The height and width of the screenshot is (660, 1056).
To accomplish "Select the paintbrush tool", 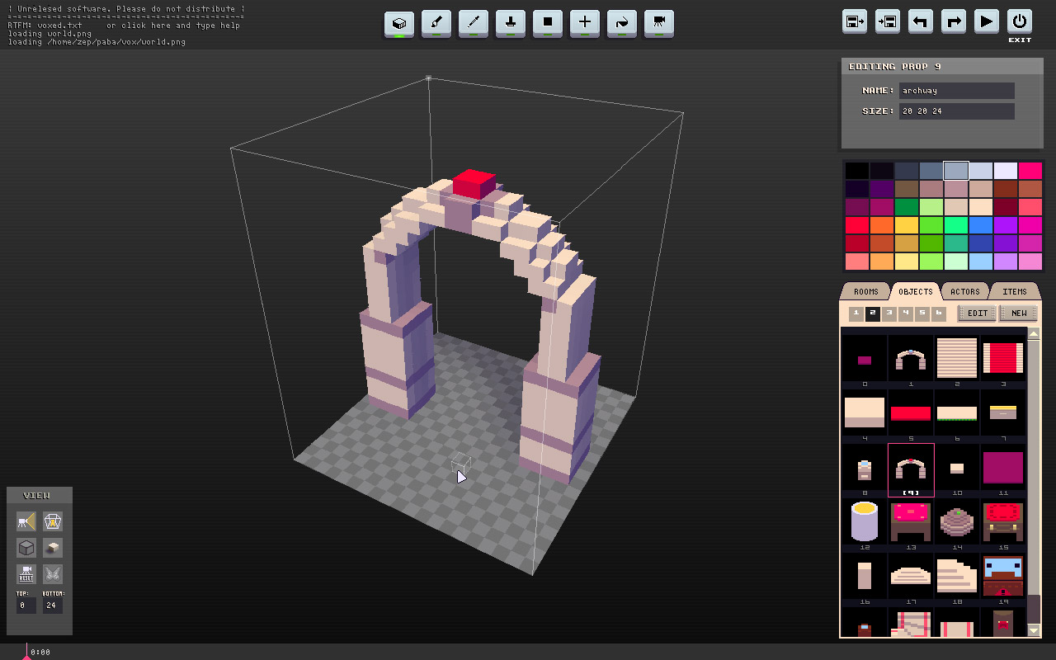I will click(x=436, y=22).
